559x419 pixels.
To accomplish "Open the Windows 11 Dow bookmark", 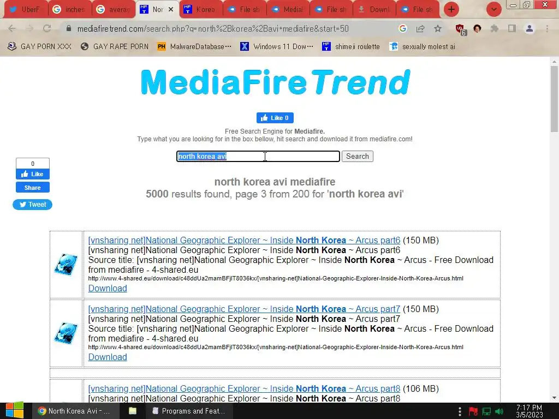I will pyautogui.click(x=277, y=47).
